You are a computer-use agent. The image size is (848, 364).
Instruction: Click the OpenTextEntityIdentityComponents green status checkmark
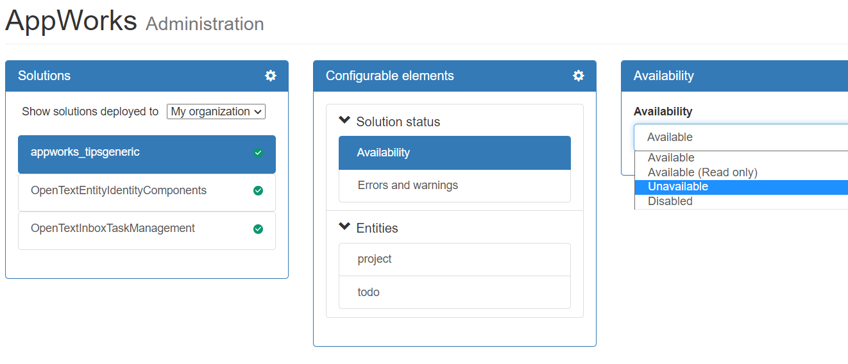(x=258, y=191)
